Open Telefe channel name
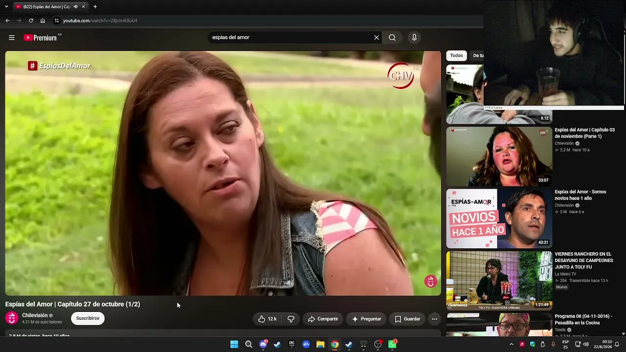Image resolution: width=626 pixels, height=352 pixels. click(560, 330)
